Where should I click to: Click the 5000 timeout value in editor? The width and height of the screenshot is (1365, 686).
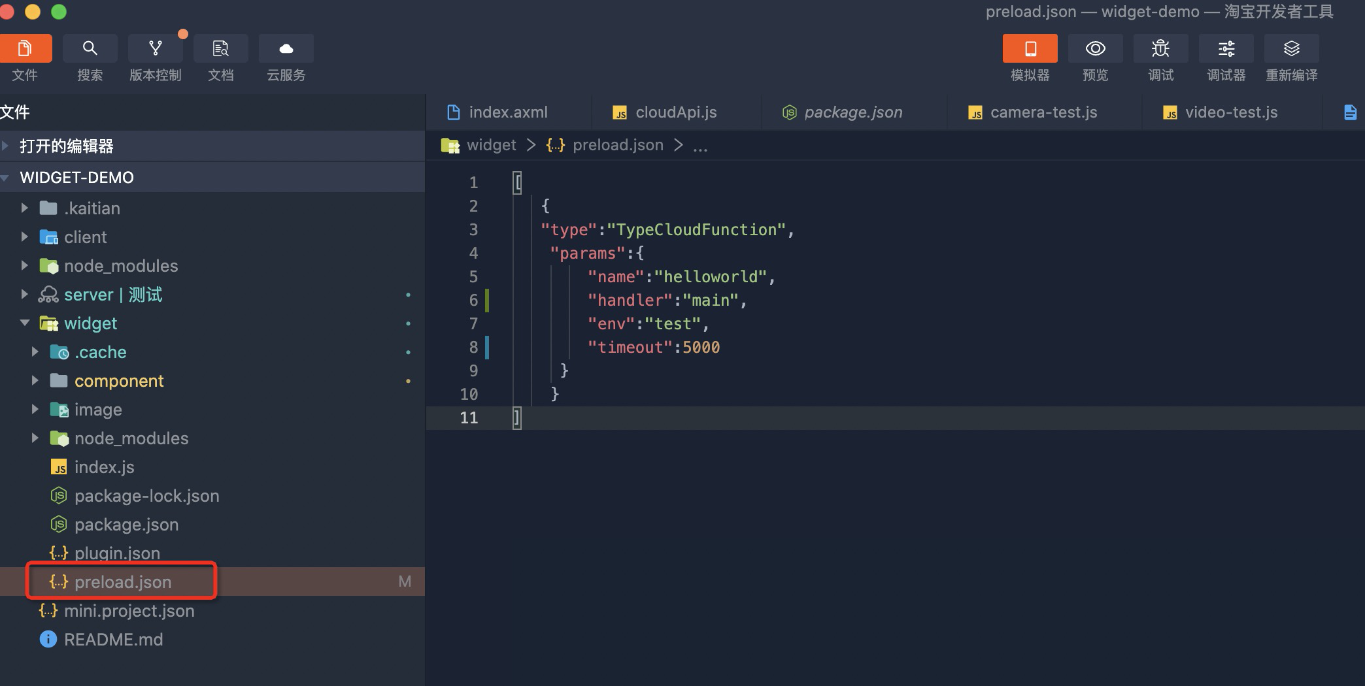click(701, 348)
